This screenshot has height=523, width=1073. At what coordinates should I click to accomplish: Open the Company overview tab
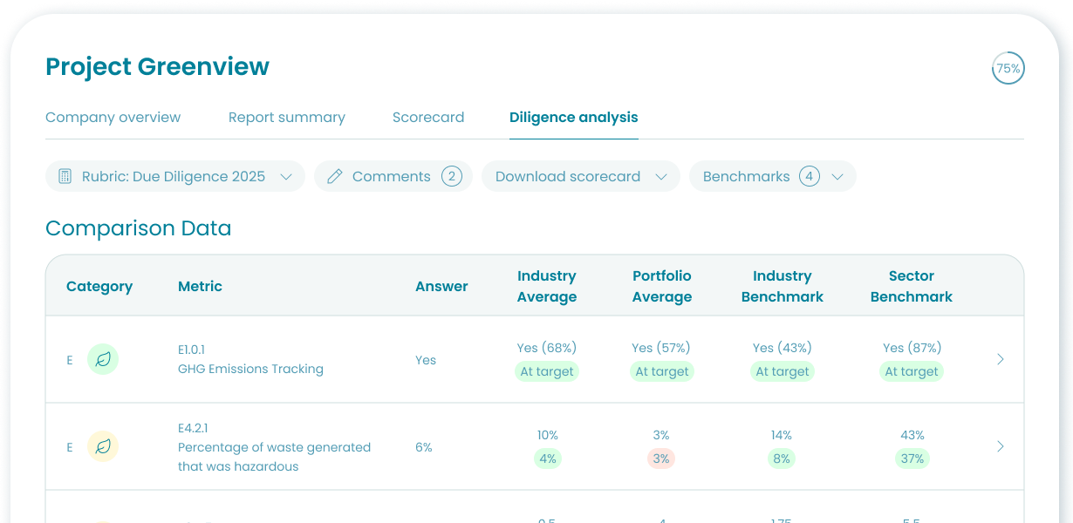point(113,117)
